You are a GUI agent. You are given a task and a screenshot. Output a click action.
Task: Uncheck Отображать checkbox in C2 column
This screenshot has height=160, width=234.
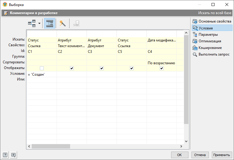(72, 68)
